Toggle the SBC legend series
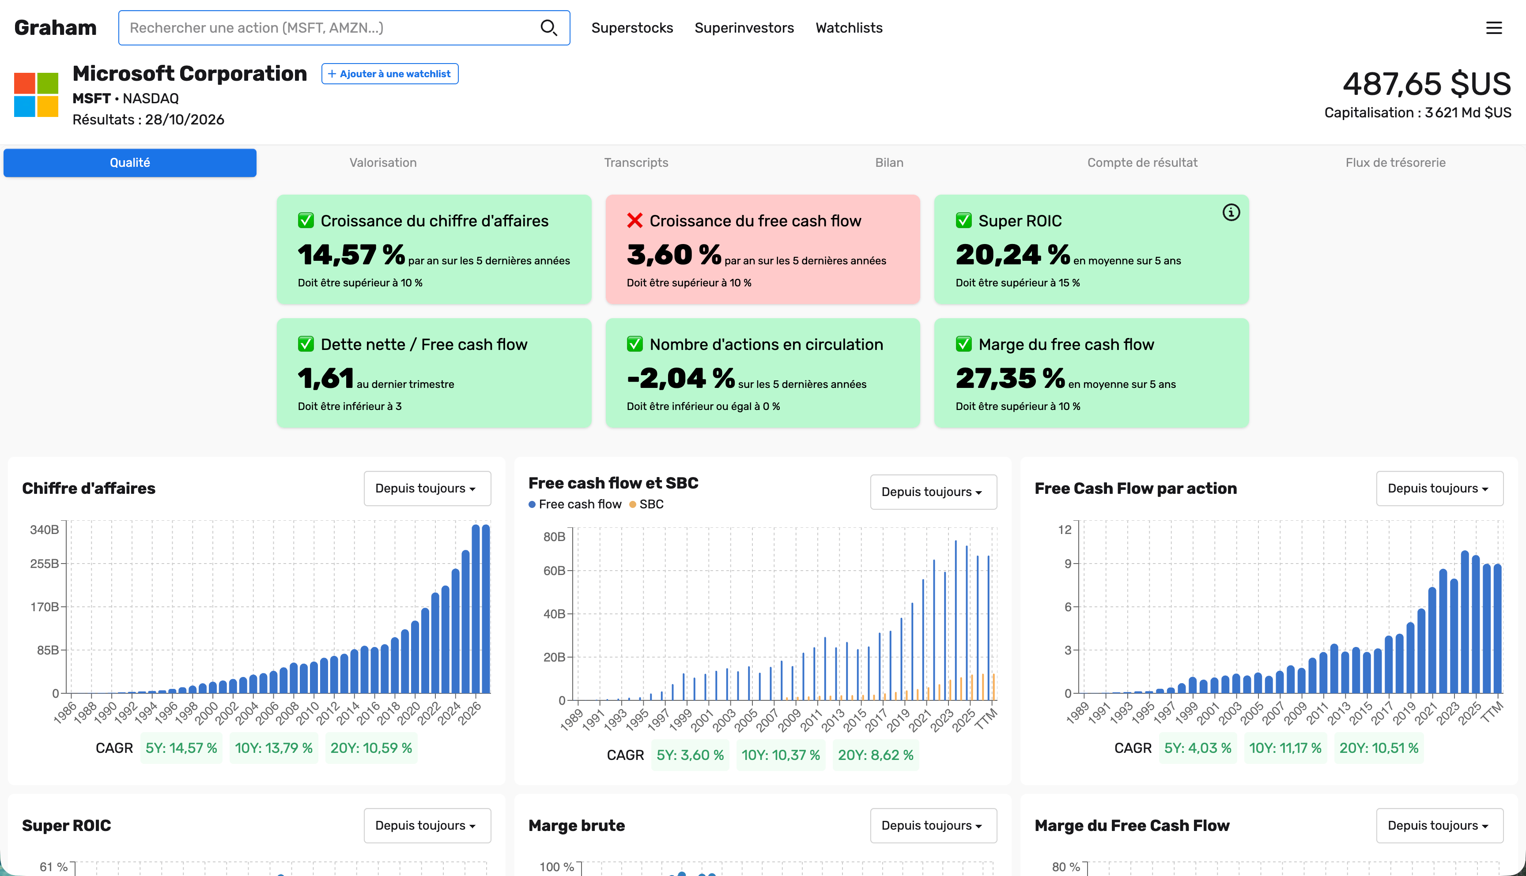1526x876 pixels. pyautogui.click(x=646, y=504)
